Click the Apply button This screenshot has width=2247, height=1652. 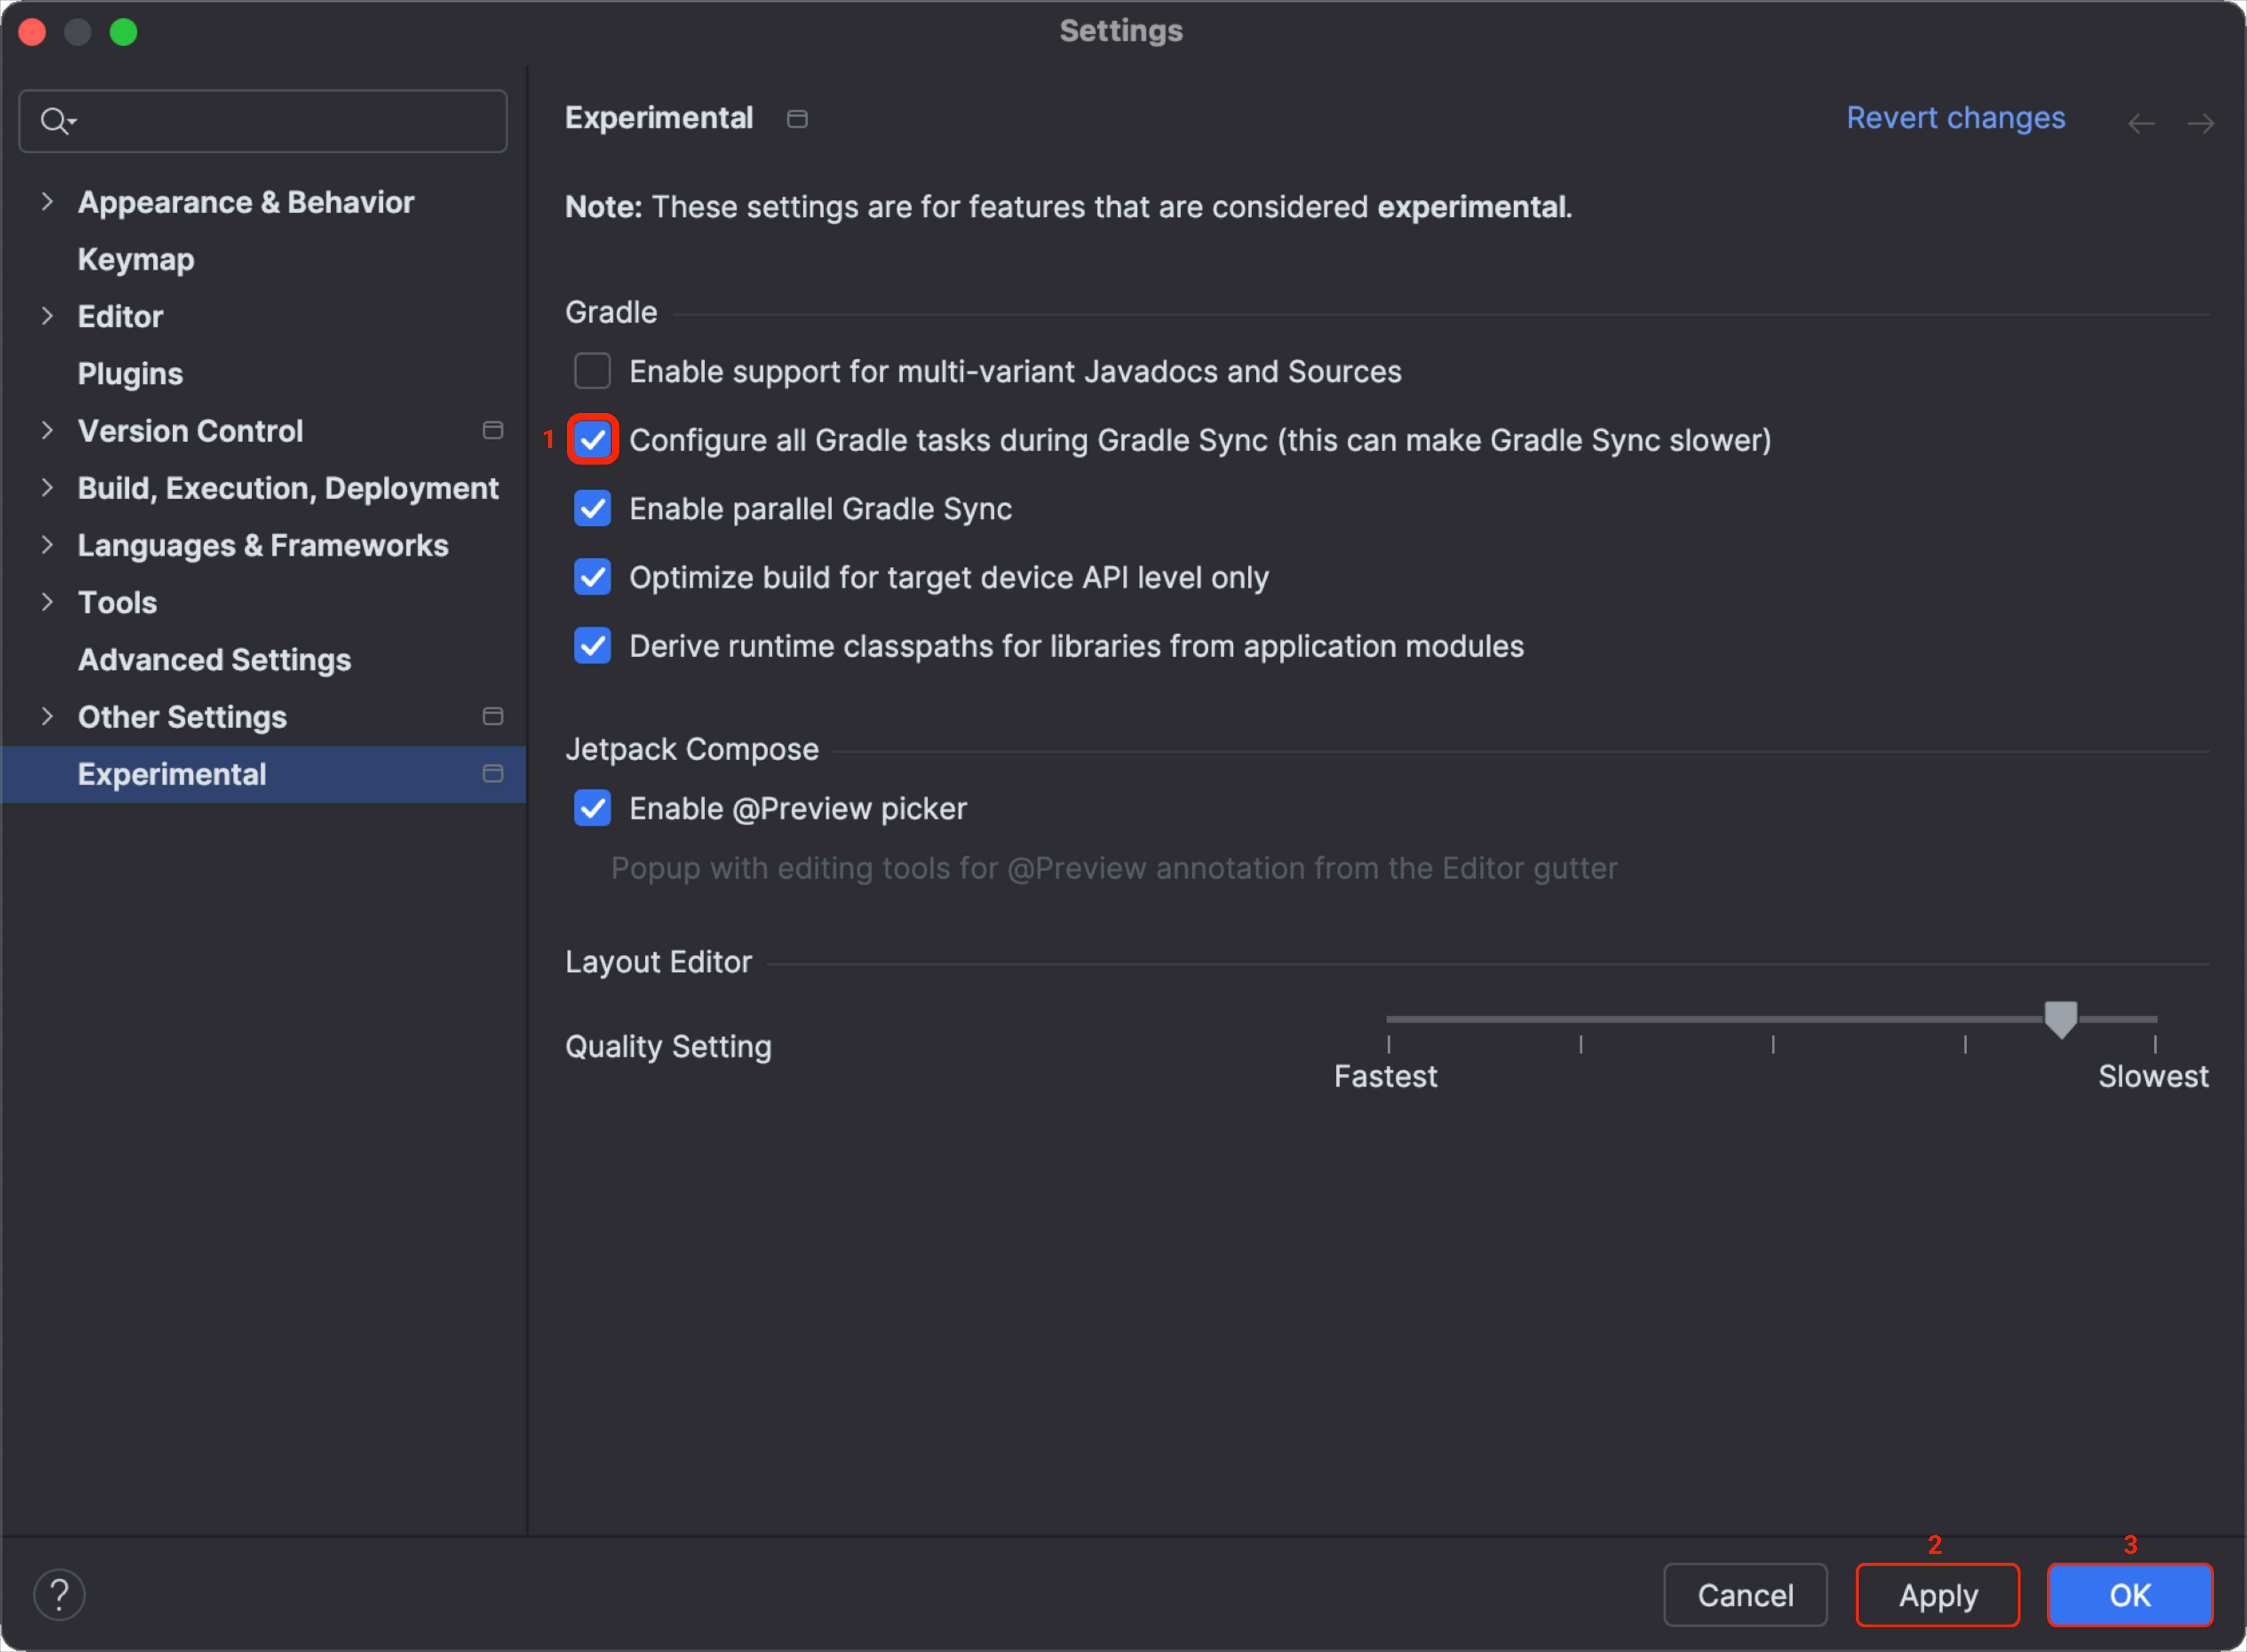click(1938, 1595)
